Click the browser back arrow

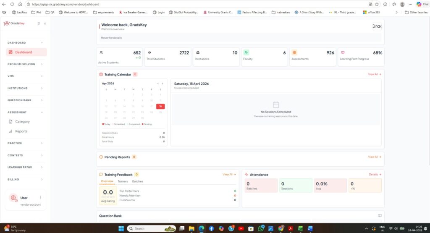[4, 4]
